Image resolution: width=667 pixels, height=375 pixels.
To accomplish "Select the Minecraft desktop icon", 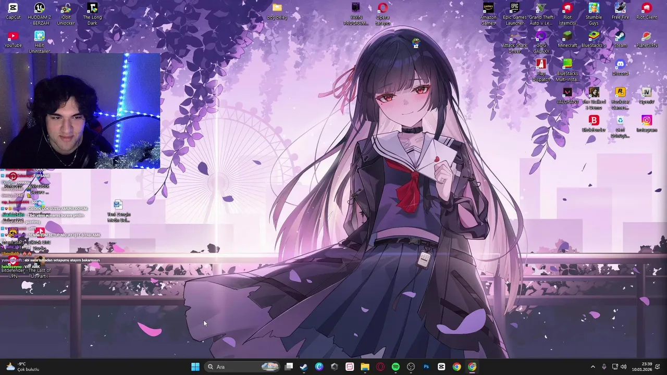I will 567,40.
